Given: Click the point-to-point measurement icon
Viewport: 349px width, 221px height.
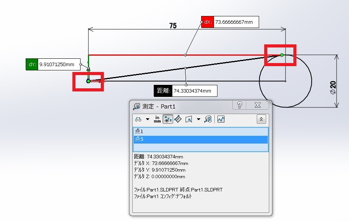Looking at the screenshot, I should click(x=178, y=119).
